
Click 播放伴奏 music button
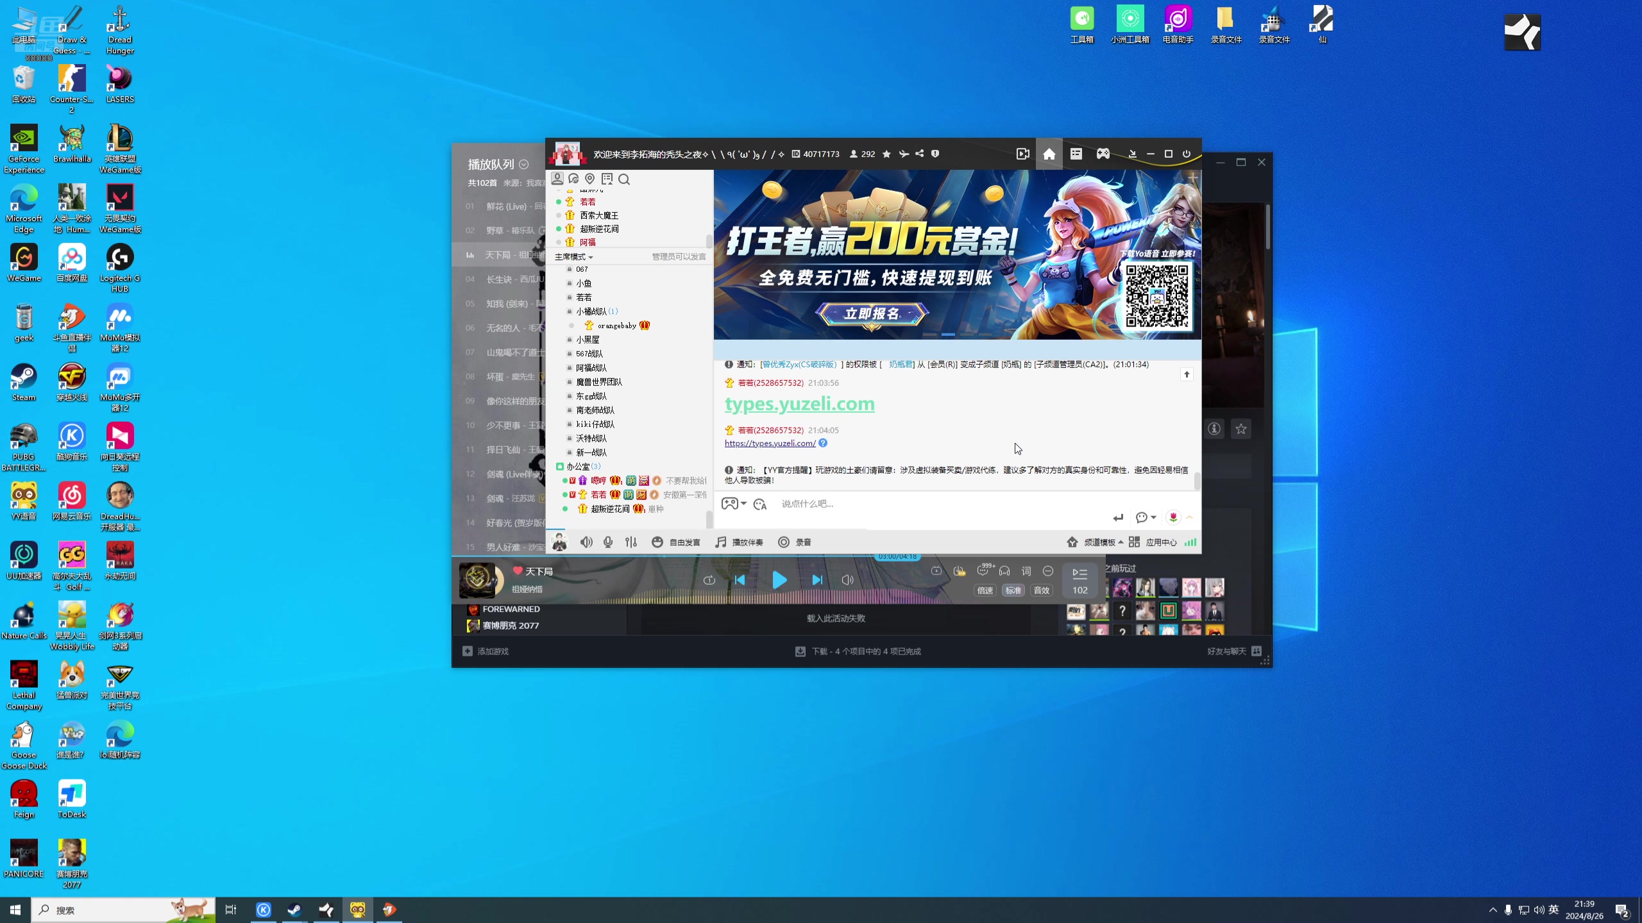point(739,542)
